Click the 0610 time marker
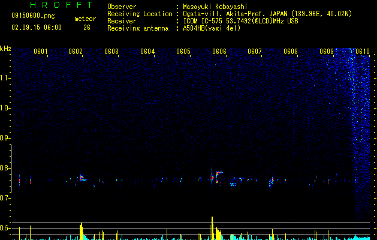The height and width of the screenshot is (240, 377). [x=363, y=52]
